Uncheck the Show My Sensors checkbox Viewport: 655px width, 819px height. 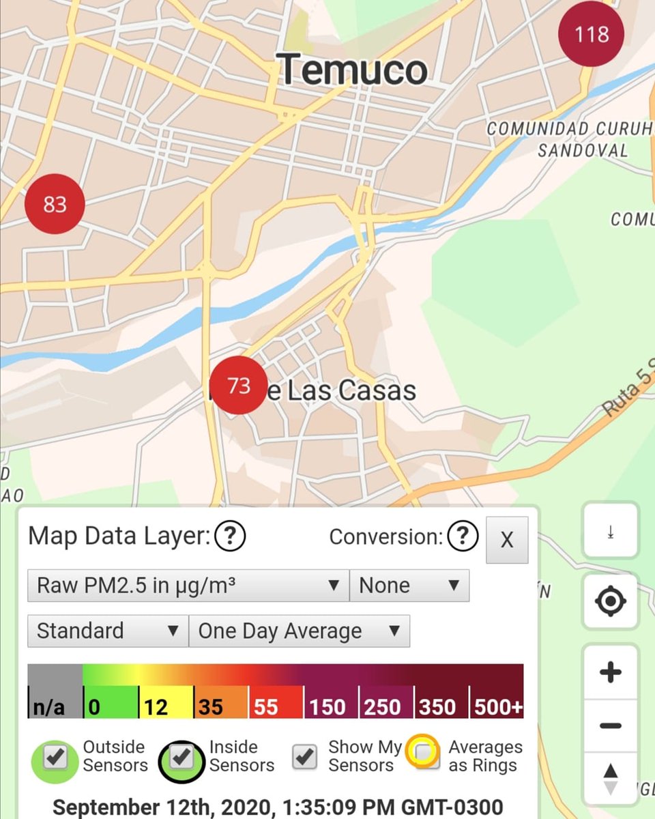[305, 756]
